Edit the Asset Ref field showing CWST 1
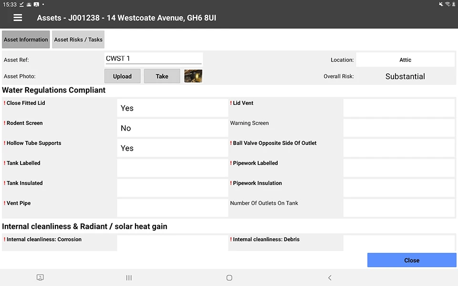The image size is (458, 286). [x=154, y=58]
